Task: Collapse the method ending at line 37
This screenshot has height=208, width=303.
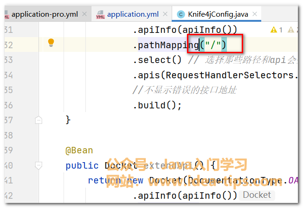Action: [39, 120]
